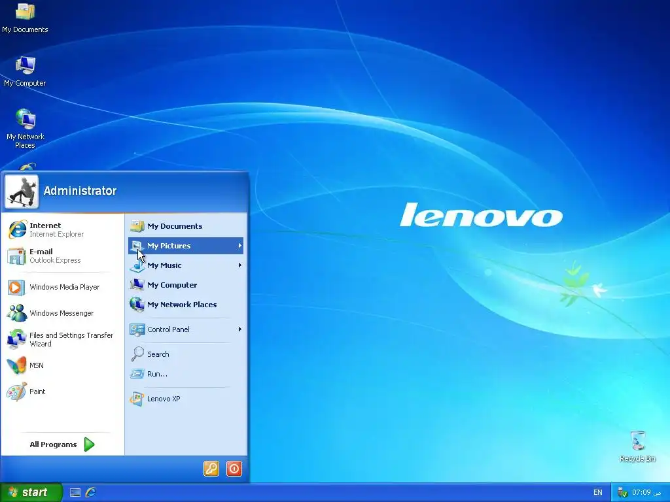This screenshot has height=502, width=670.
Task: Click the Show Desktop quick launch icon
Action: coord(75,493)
